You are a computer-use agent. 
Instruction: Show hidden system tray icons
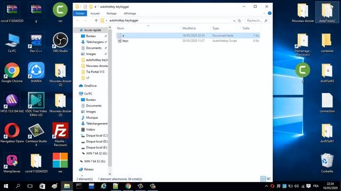tap(266, 186)
